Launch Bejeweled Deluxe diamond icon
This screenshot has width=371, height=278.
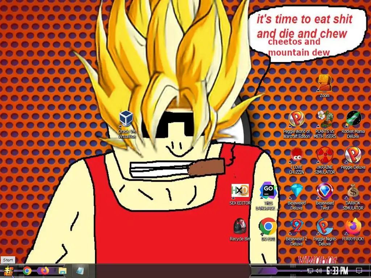tap(296, 197)
